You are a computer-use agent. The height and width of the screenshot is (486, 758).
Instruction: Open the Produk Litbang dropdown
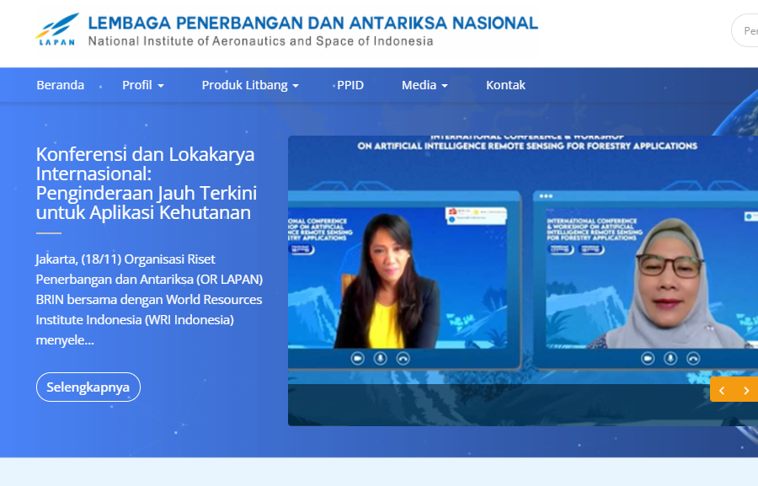coord(250,85)
